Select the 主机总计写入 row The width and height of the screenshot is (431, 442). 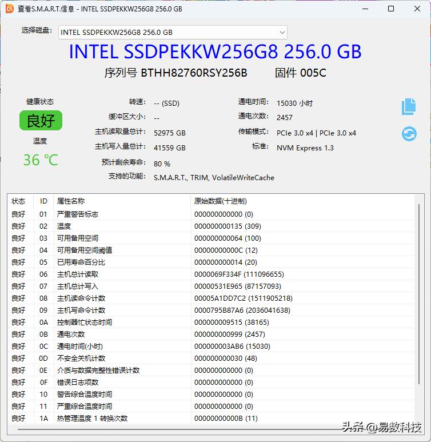click(x=211, y=286)
